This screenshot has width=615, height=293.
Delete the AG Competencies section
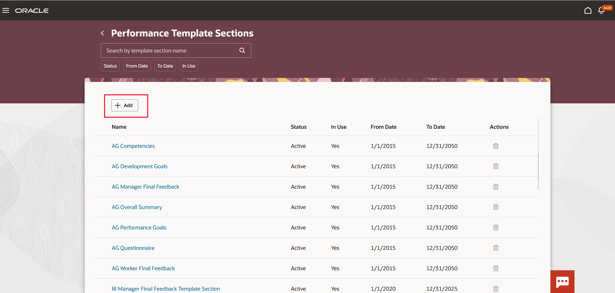tap(496, 146)
